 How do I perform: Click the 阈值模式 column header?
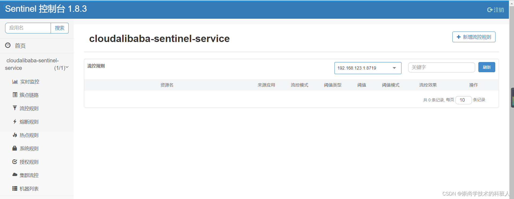click(391, 85)
